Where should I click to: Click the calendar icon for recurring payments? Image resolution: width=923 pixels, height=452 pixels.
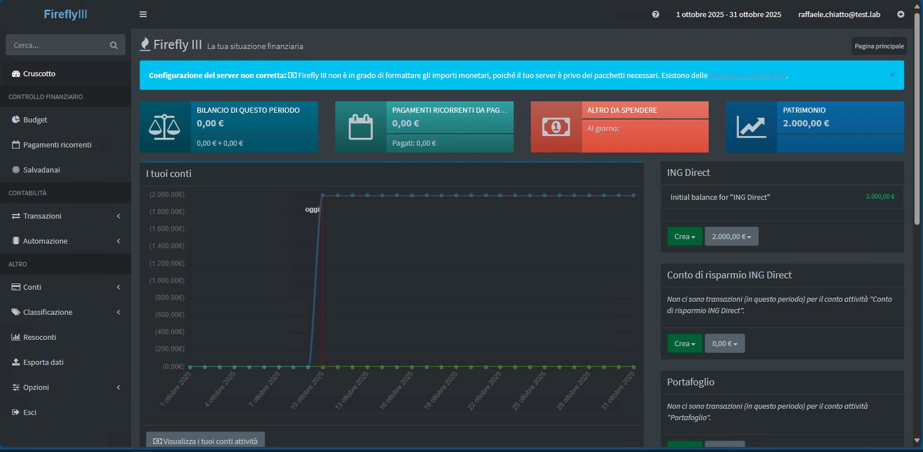360,127
